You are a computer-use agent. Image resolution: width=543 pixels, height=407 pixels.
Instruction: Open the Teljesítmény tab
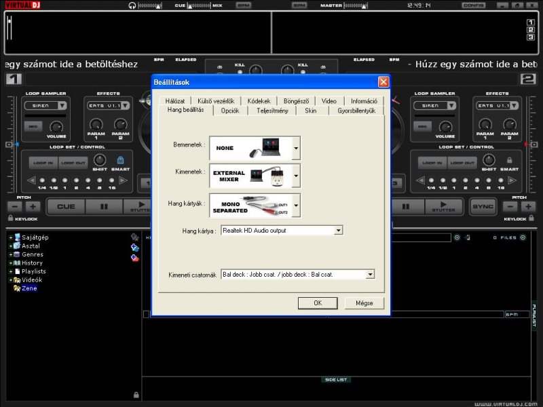click(272, 111)
